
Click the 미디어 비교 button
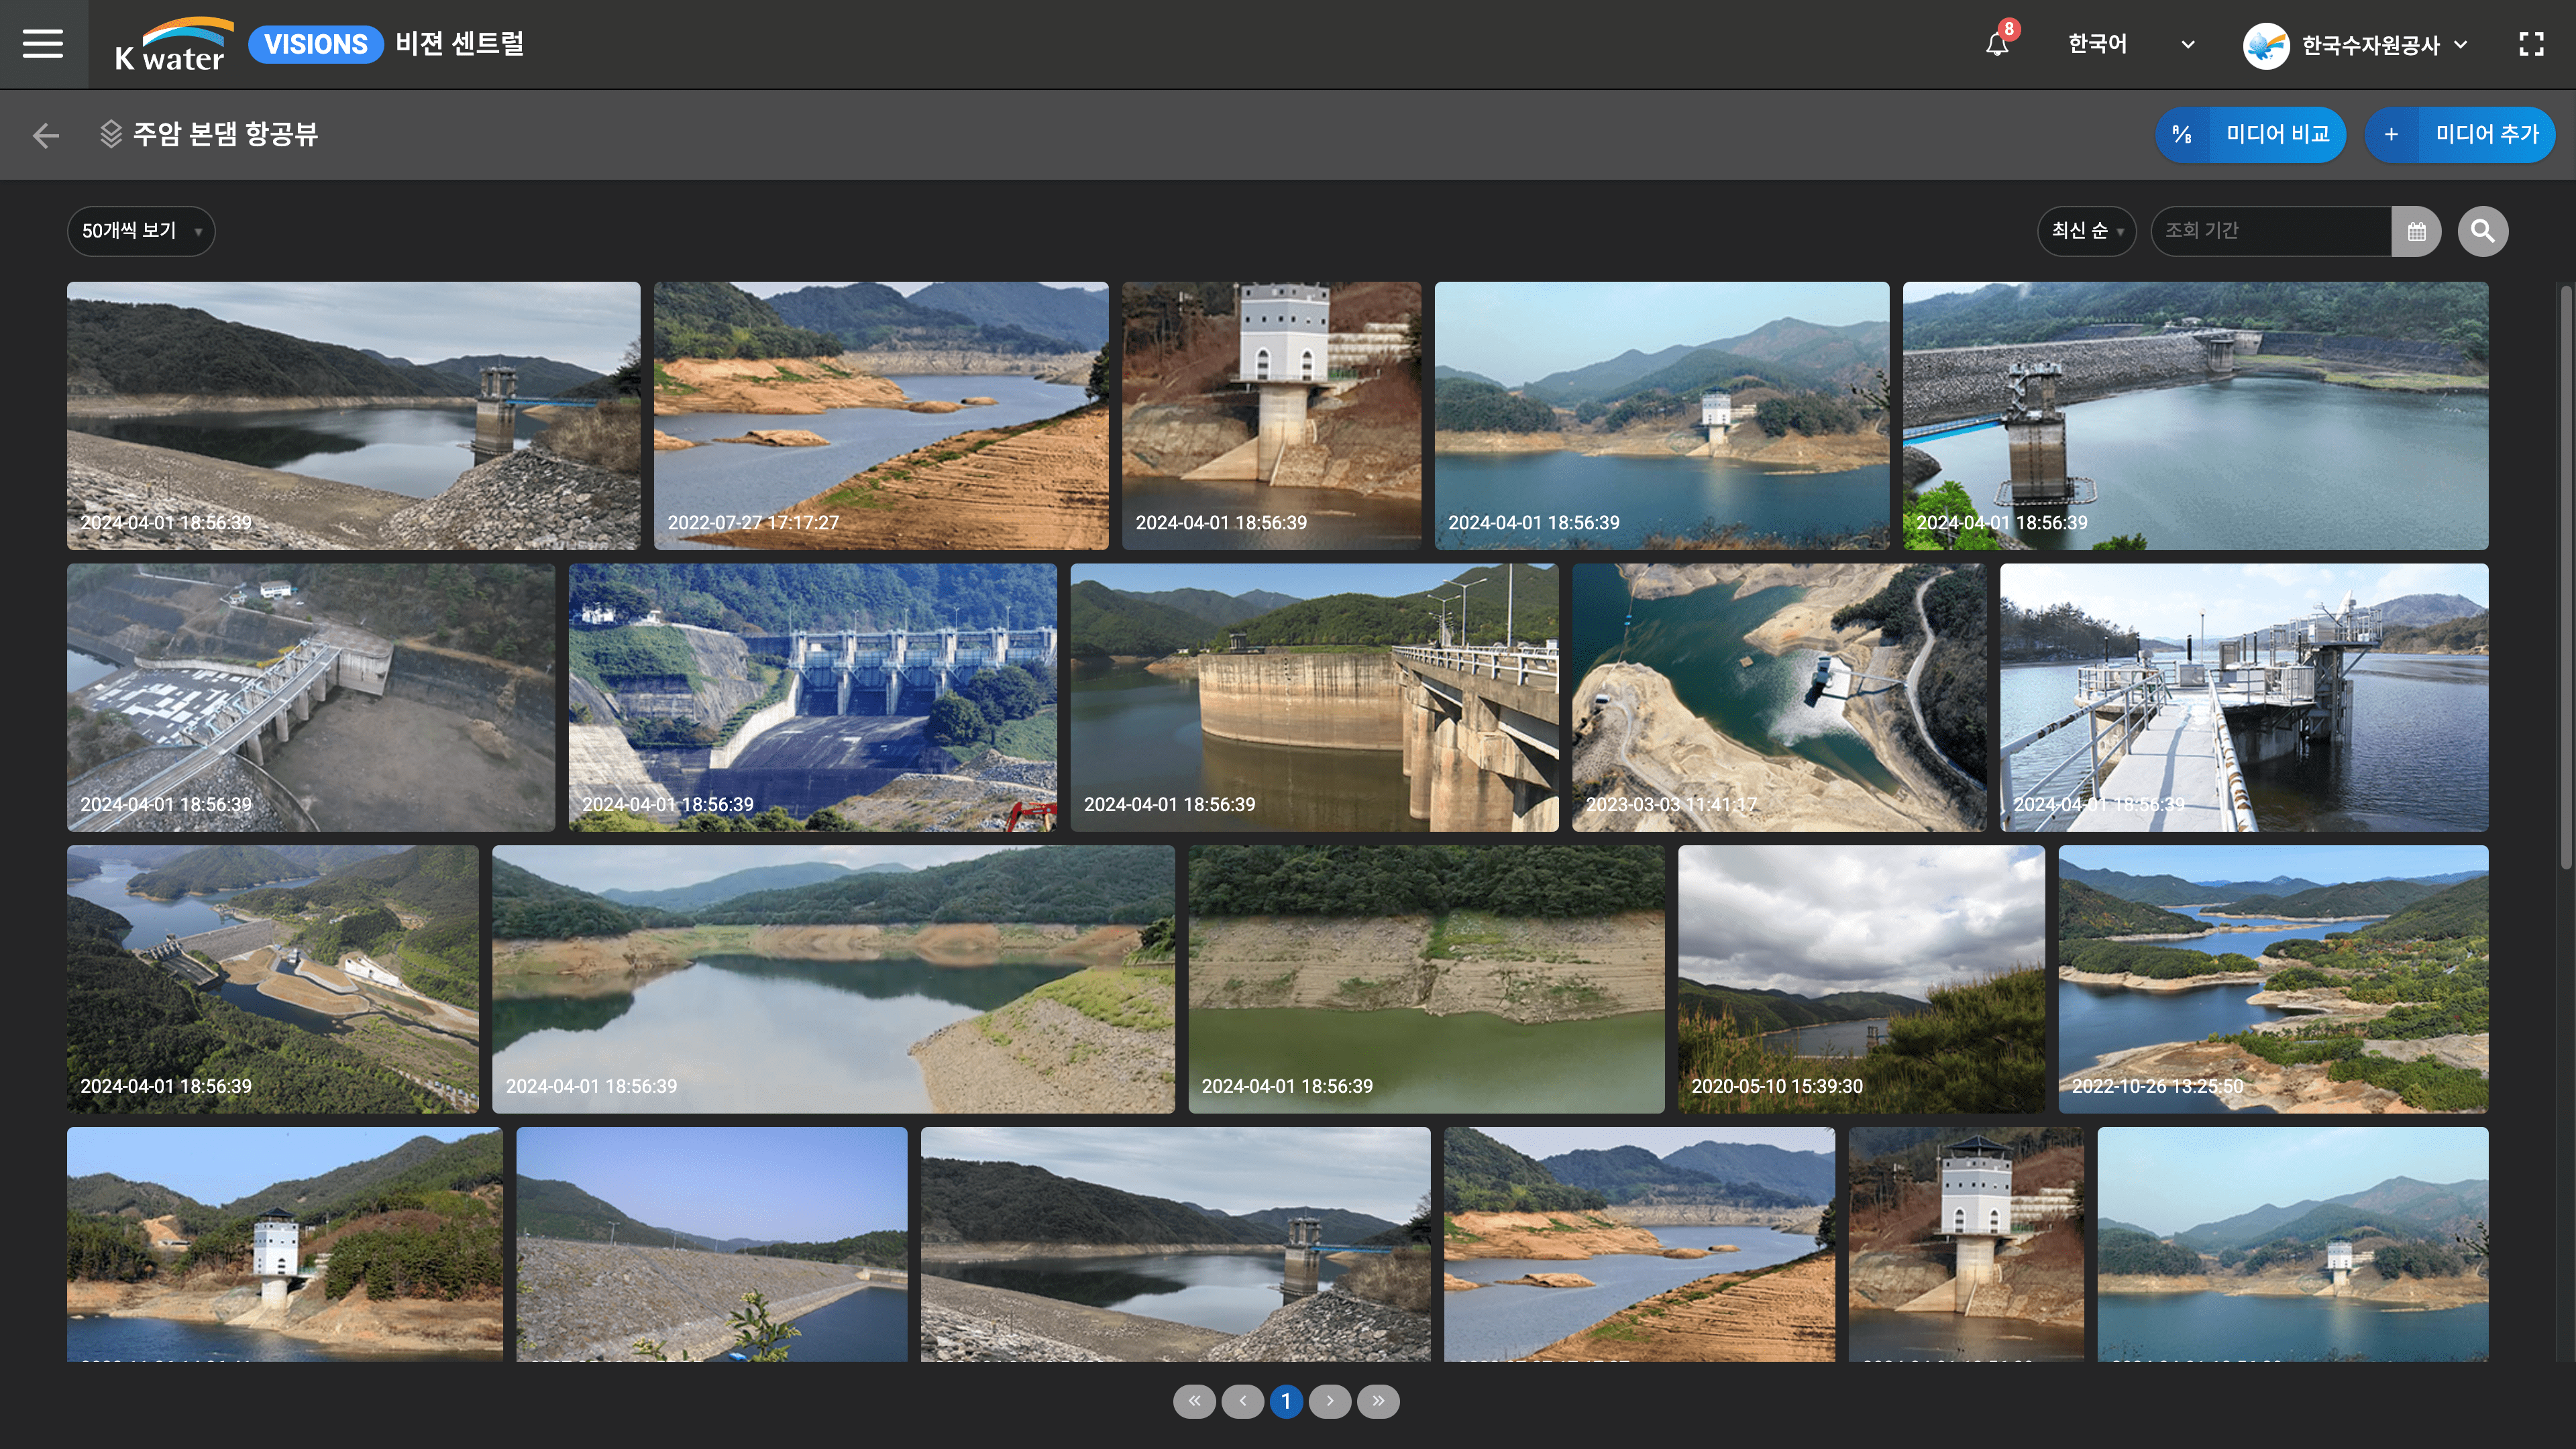pyautogui.click(x=2250, y=134)
